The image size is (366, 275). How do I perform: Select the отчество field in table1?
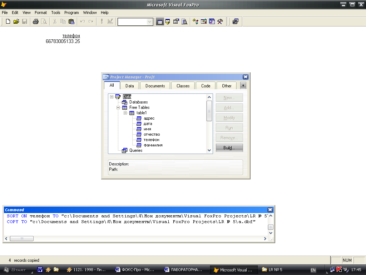point(152,135)
